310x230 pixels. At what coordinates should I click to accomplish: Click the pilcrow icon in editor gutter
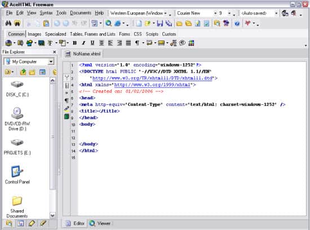(x=67, y=101)
